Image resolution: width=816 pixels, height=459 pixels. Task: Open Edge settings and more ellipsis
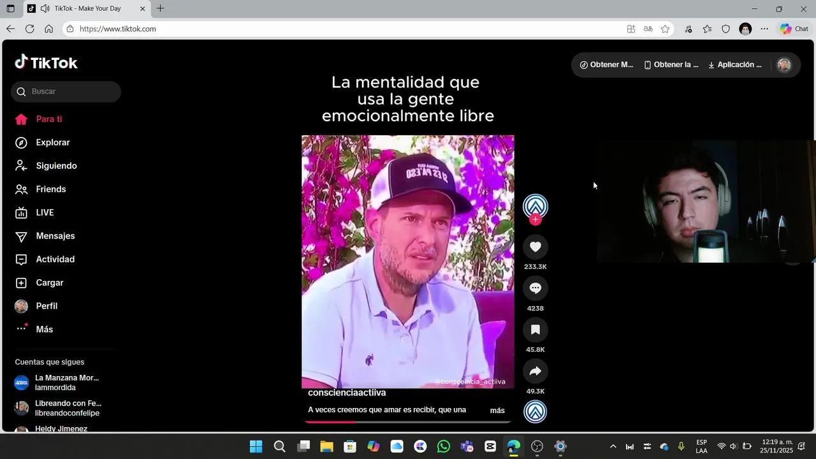click(x=764, y=29)
